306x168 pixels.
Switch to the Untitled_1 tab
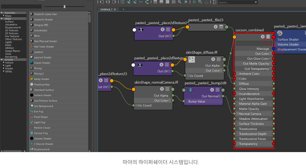click(x=106, y=9)
